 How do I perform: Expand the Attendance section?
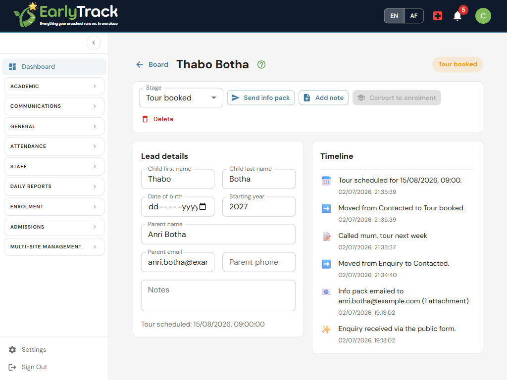tap(54, 146)
